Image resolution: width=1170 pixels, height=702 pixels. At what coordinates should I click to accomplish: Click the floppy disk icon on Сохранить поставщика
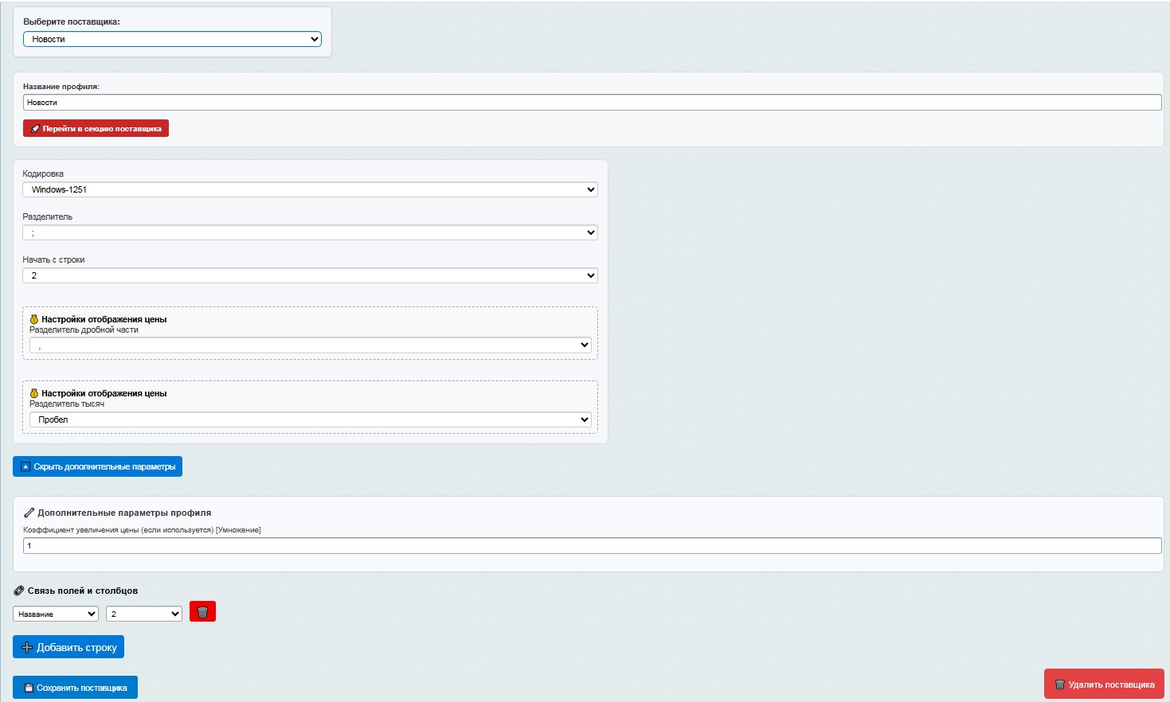coord(29,688)
